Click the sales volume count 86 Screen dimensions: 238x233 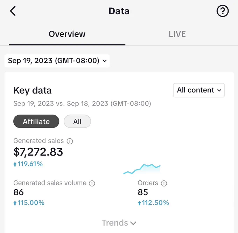pos(19,192)
